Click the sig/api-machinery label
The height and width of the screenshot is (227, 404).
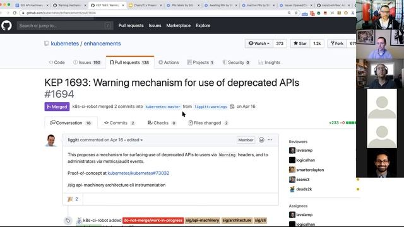click(203, 220)
